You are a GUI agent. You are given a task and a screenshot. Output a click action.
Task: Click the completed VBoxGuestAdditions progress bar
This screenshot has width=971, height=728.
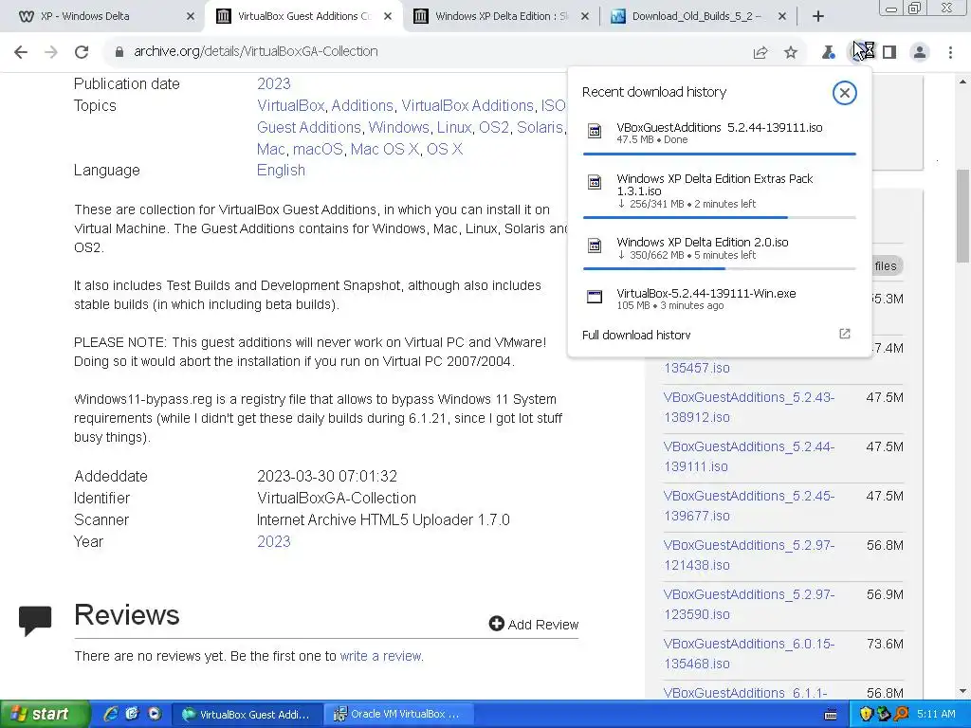(x=720, y=154)
